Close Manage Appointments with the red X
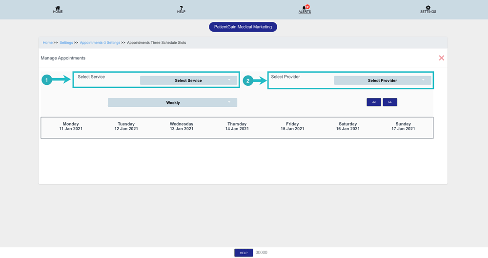Image resolution: width=488 pixels, height=258 pixels. [x=441, y=58]
